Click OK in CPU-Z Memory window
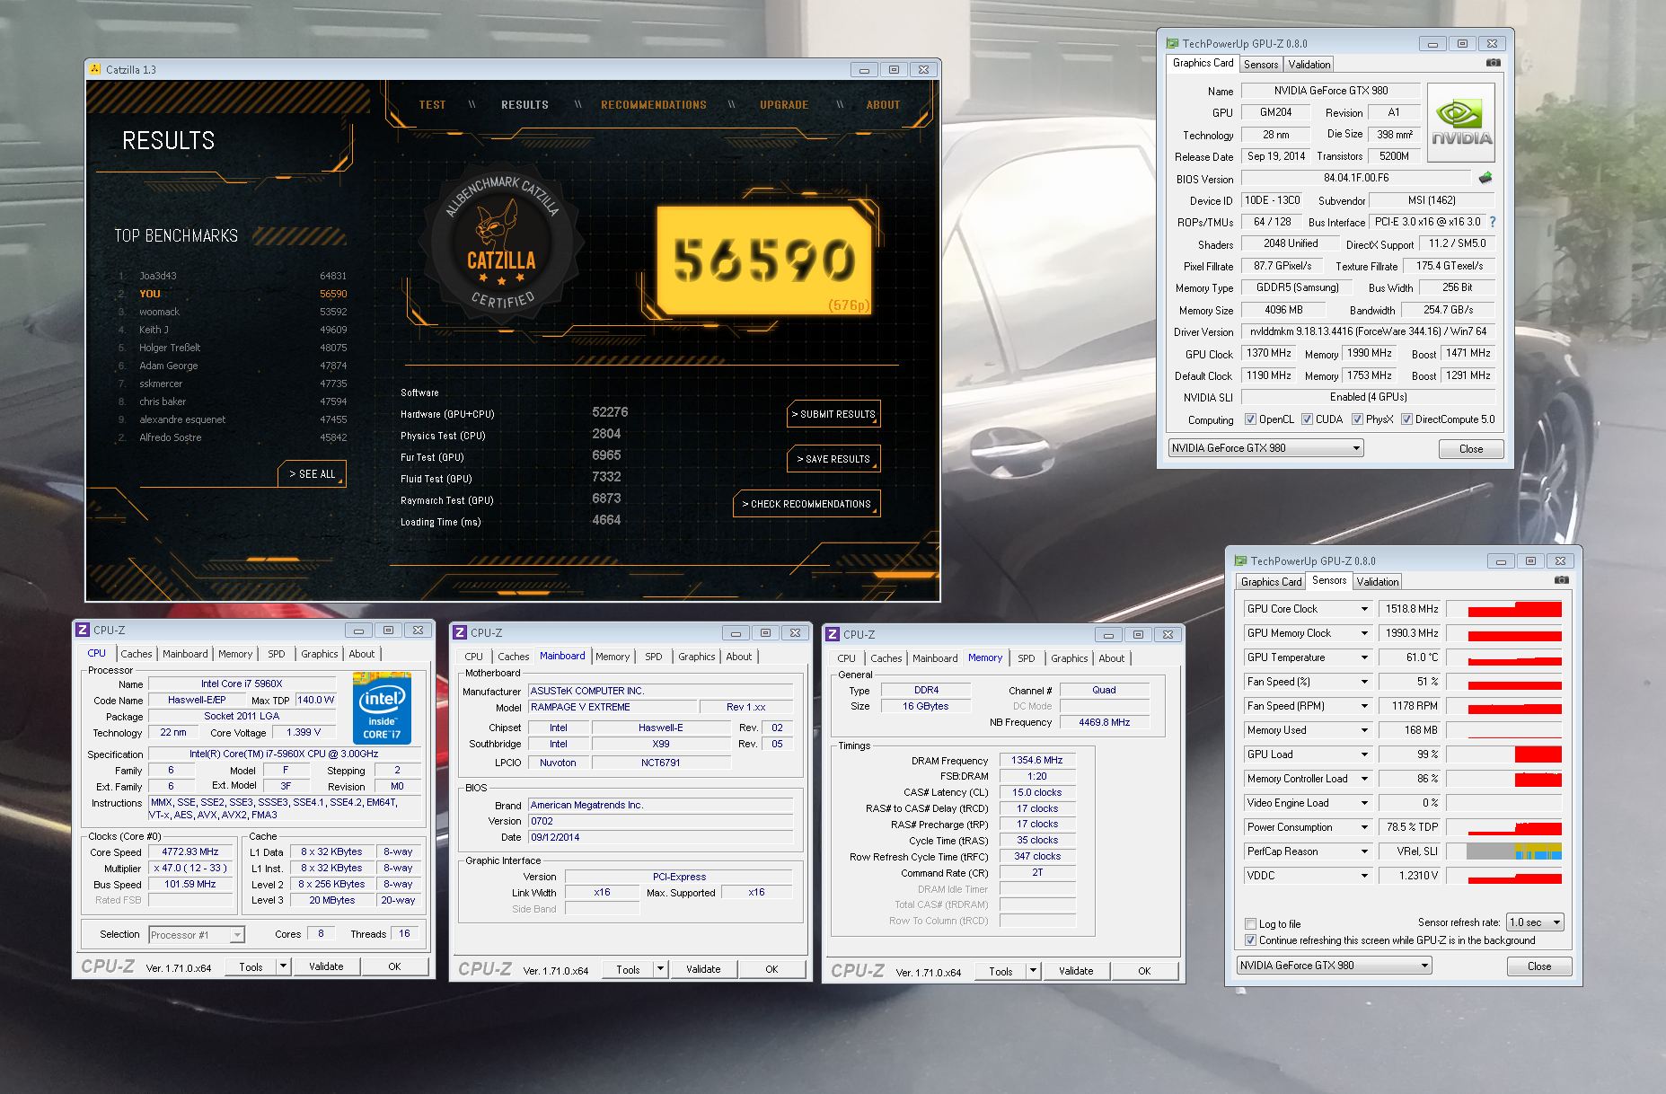The width and height of the screenshot is (1666, 1094). tap(1144, 971)
